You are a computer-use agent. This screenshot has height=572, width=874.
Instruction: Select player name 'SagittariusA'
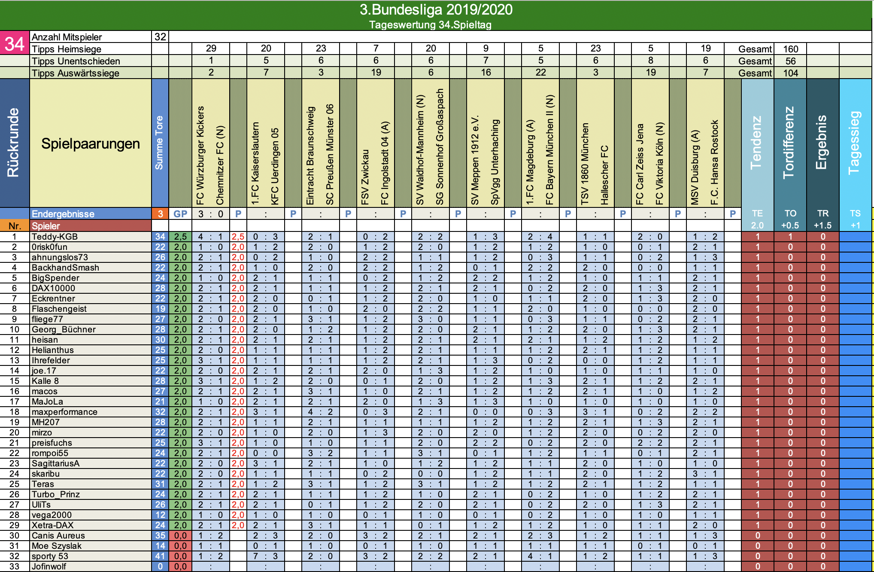(55, 463)
